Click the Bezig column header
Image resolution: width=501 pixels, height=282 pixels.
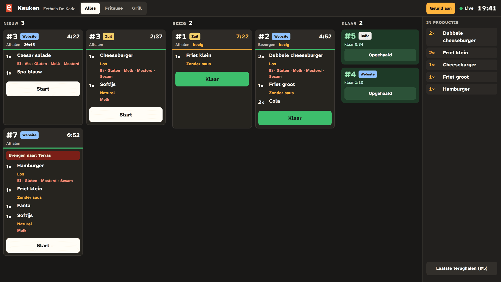(x=182, y=23)
